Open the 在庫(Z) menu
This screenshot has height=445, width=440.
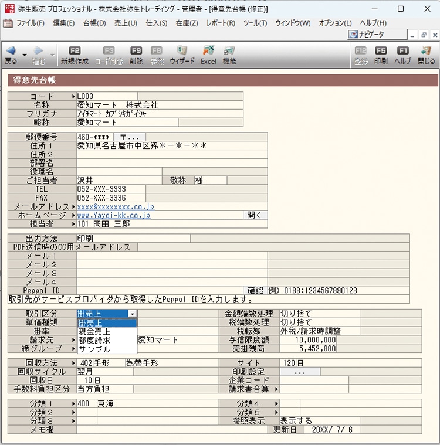tap(187, 23)
